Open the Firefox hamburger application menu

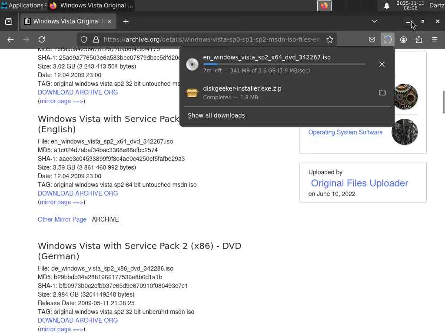(435, 39)
